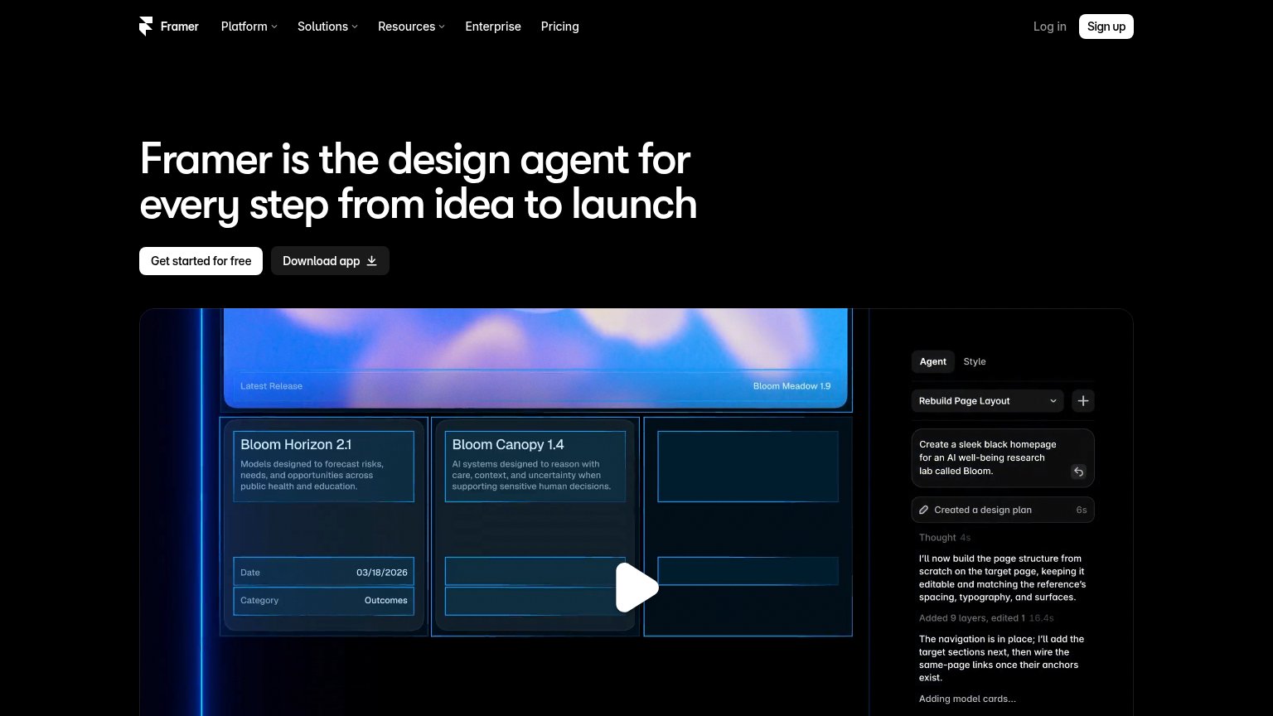Select the Bloom Canopy 1.4 heading

coord(508,444)
